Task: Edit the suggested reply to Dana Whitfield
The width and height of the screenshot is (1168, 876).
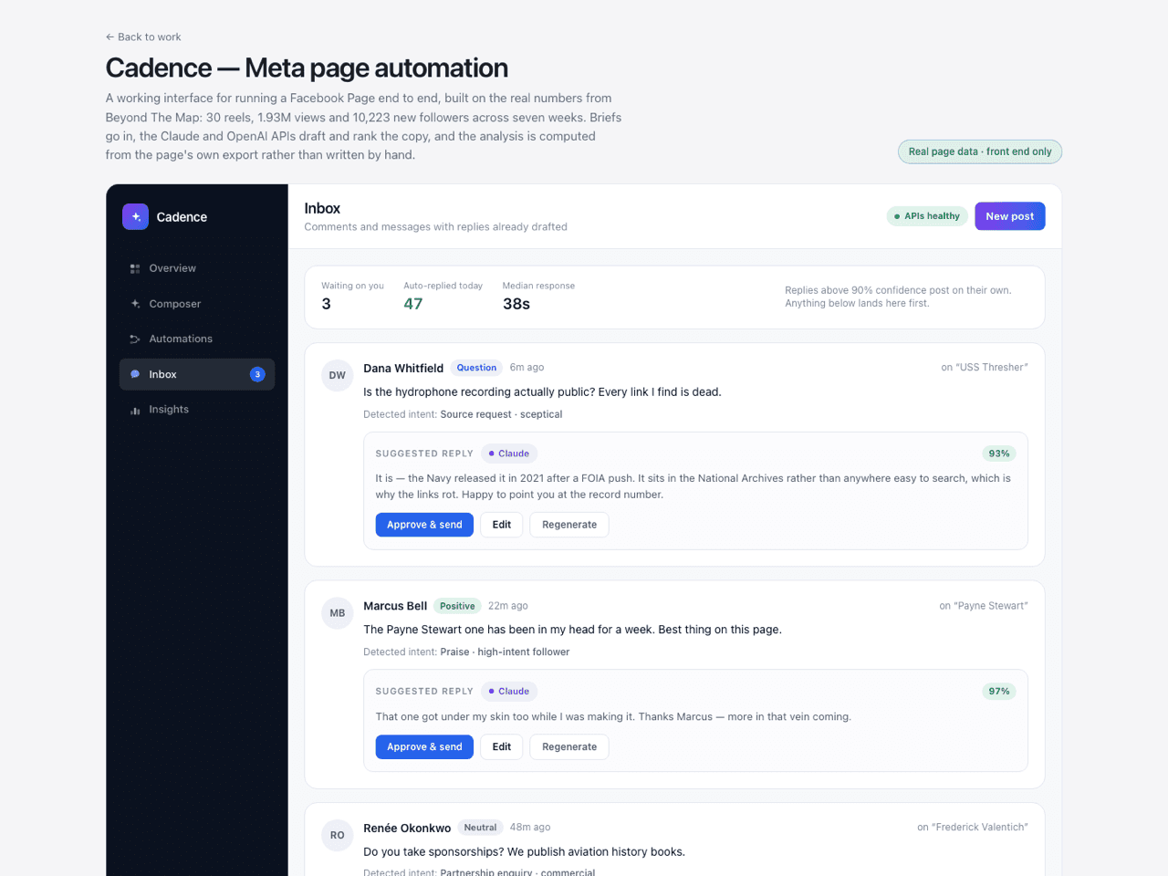Action: 502,525
